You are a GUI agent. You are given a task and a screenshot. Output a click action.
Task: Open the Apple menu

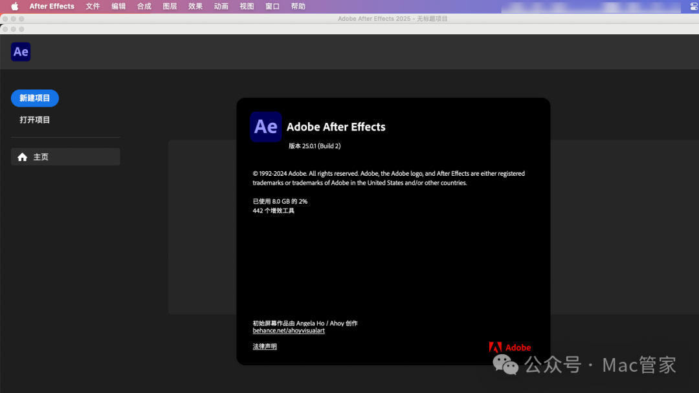[x=15, y=6]
